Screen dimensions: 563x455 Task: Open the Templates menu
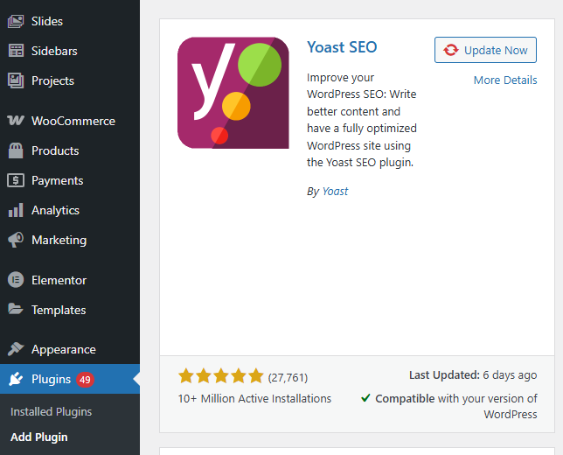point(70,310)
